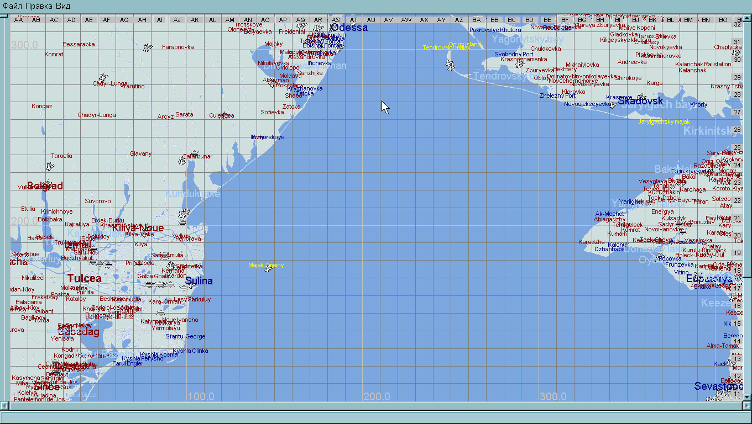Image resolution: width=752 pixels, height=424 pixels.
Task: Select airfield icon at Majak Zmeiny
Action: (x=269, y=268)
